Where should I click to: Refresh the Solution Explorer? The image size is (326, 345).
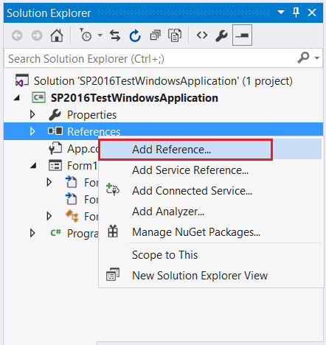pos(135,35)
